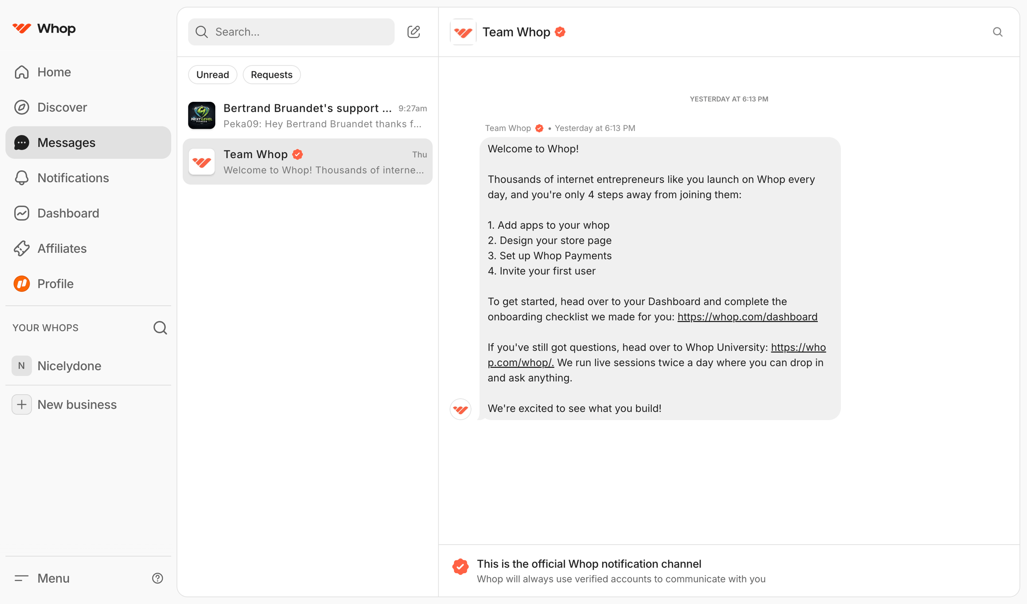This screenshot has width=1027, height=604.
Task: Click the search icon beside YOUR WHOPS
Action: tap(160, 328)
